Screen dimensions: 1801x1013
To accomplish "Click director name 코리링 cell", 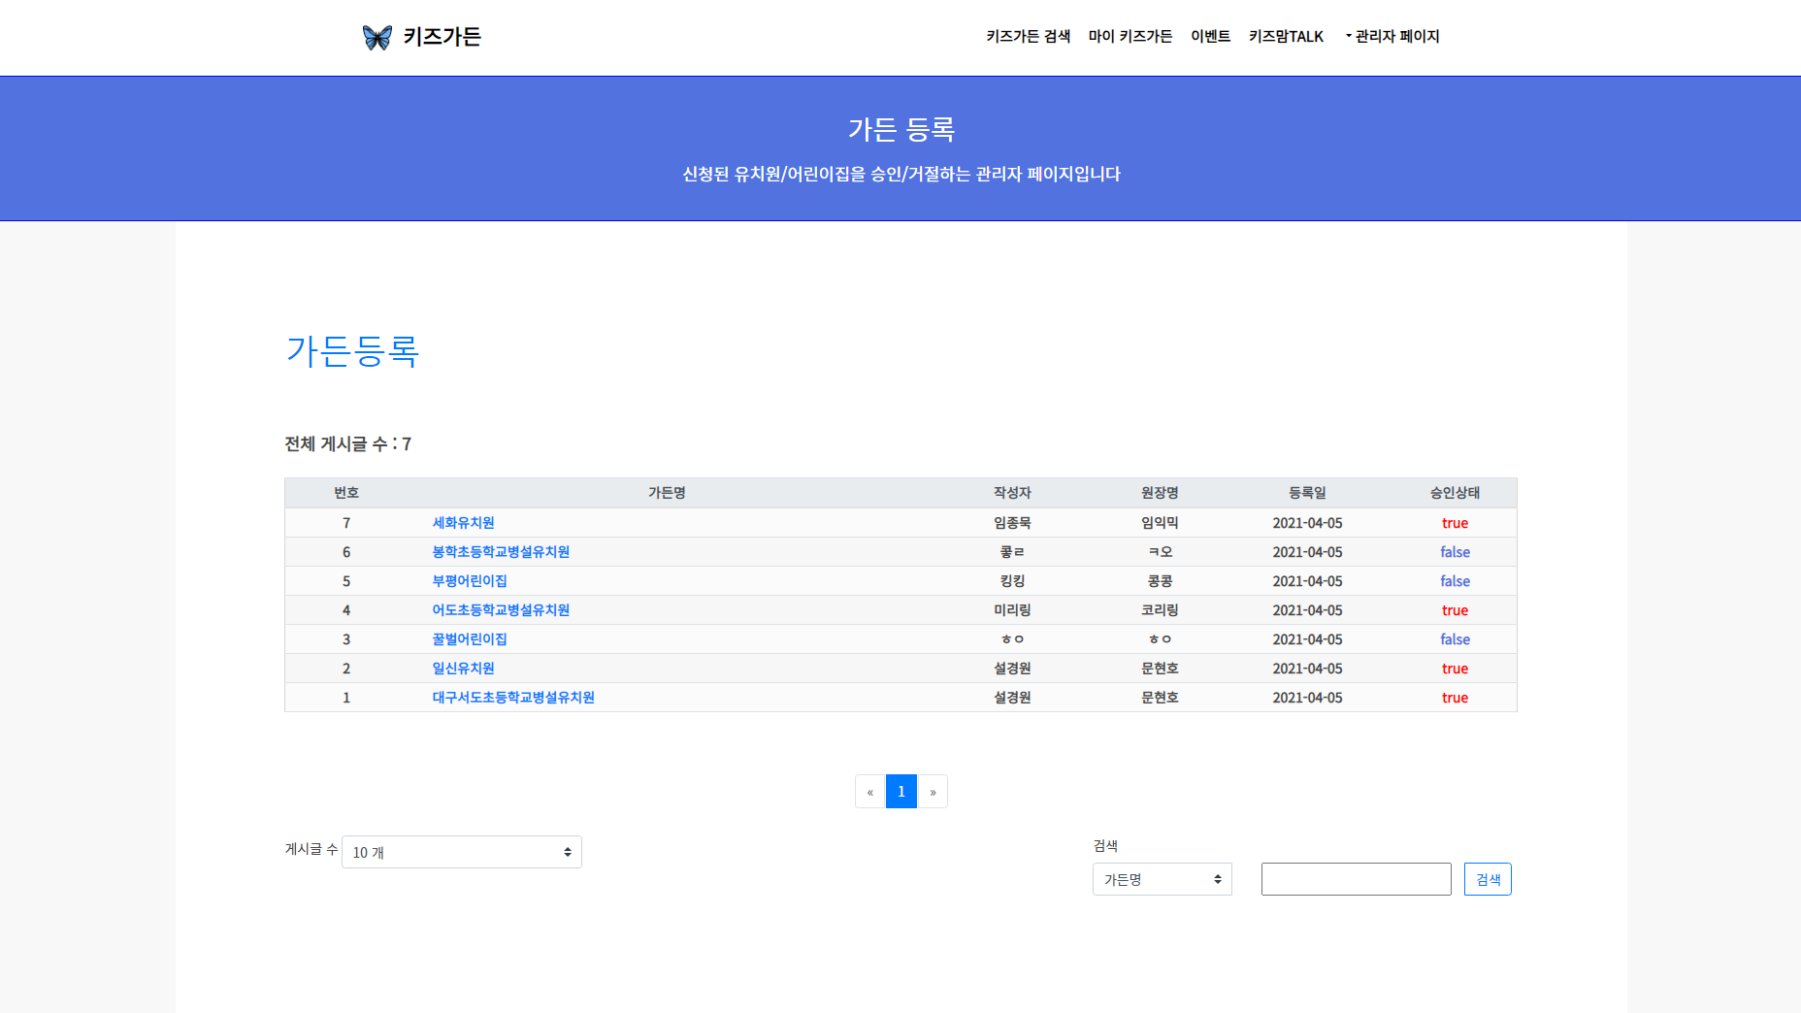I will pyautogui.click(x=1160, y=610).
